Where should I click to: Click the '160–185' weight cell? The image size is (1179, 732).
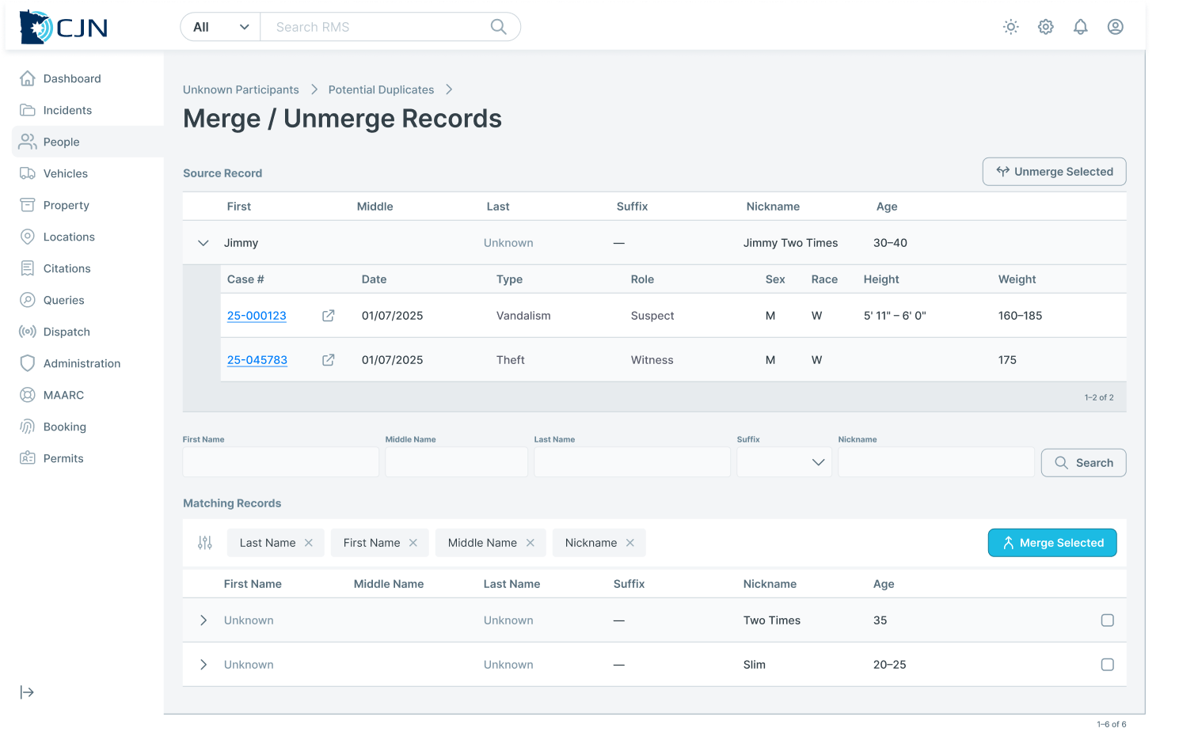1021,316
